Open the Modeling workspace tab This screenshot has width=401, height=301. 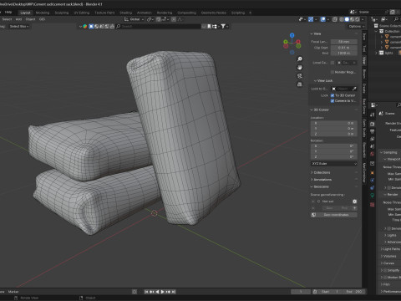pyautogui.click(x=43, y=13)
